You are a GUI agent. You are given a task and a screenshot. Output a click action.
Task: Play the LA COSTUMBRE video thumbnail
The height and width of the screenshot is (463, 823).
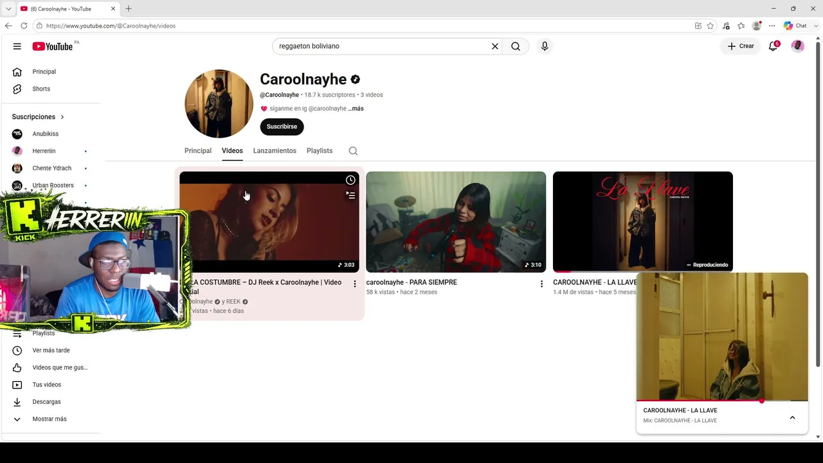tap(269, 222)
